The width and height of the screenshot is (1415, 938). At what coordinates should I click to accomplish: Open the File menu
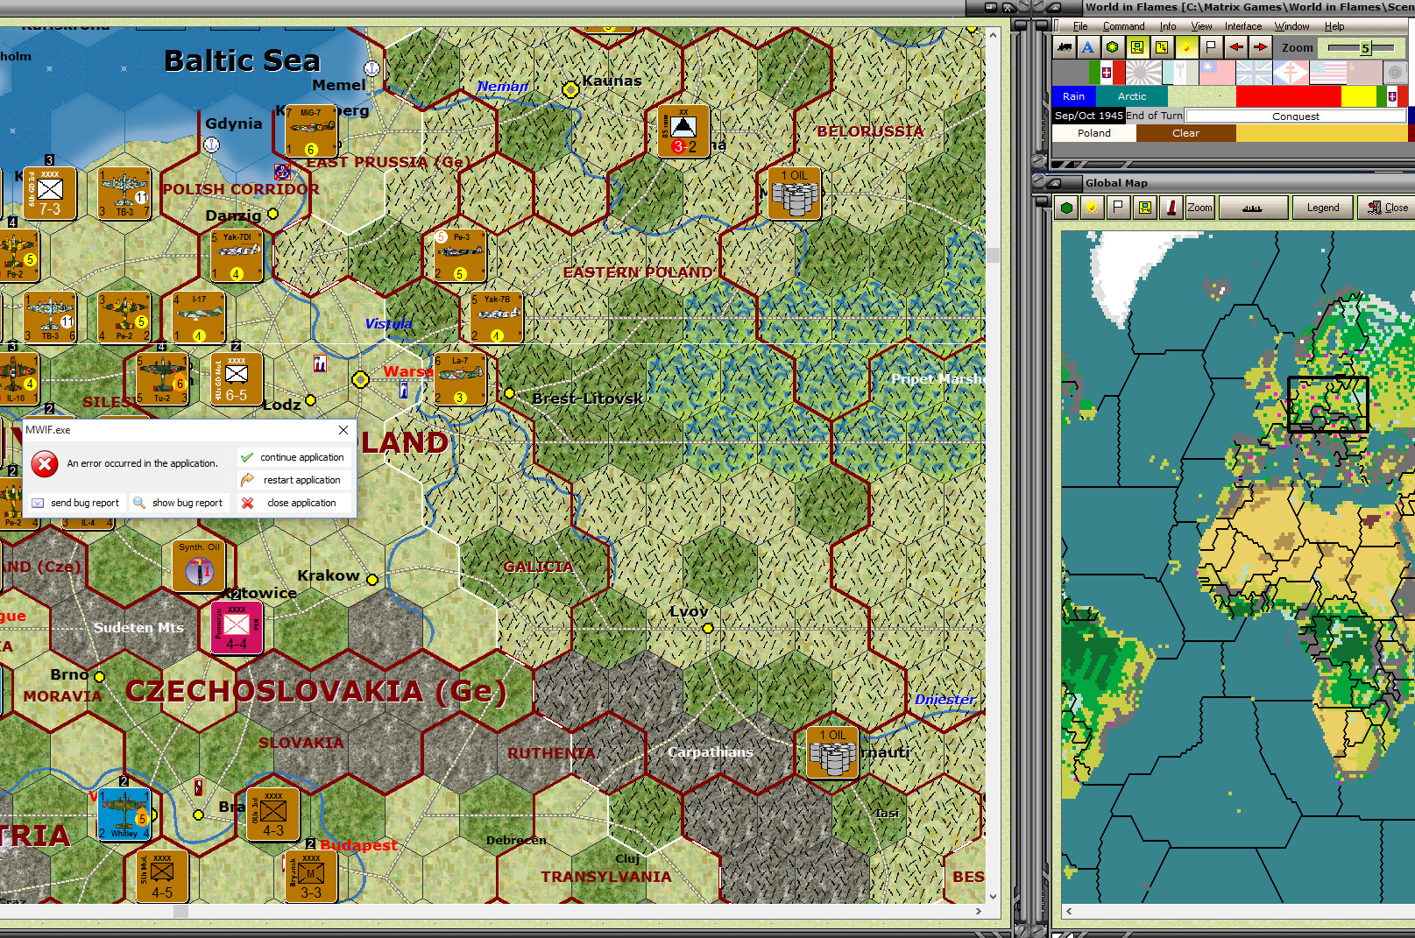(1080, 26)
